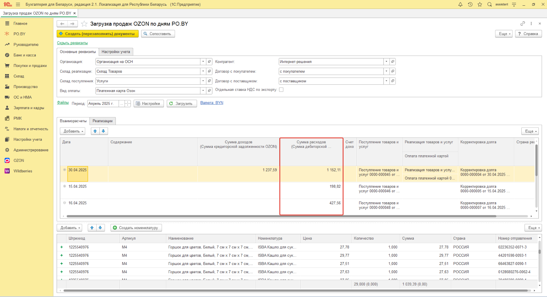Image resolution: width=547 pixels, height=297 pixels.
Task: Click the Скрыть реквизиты link
Action: tap(72, 43)
